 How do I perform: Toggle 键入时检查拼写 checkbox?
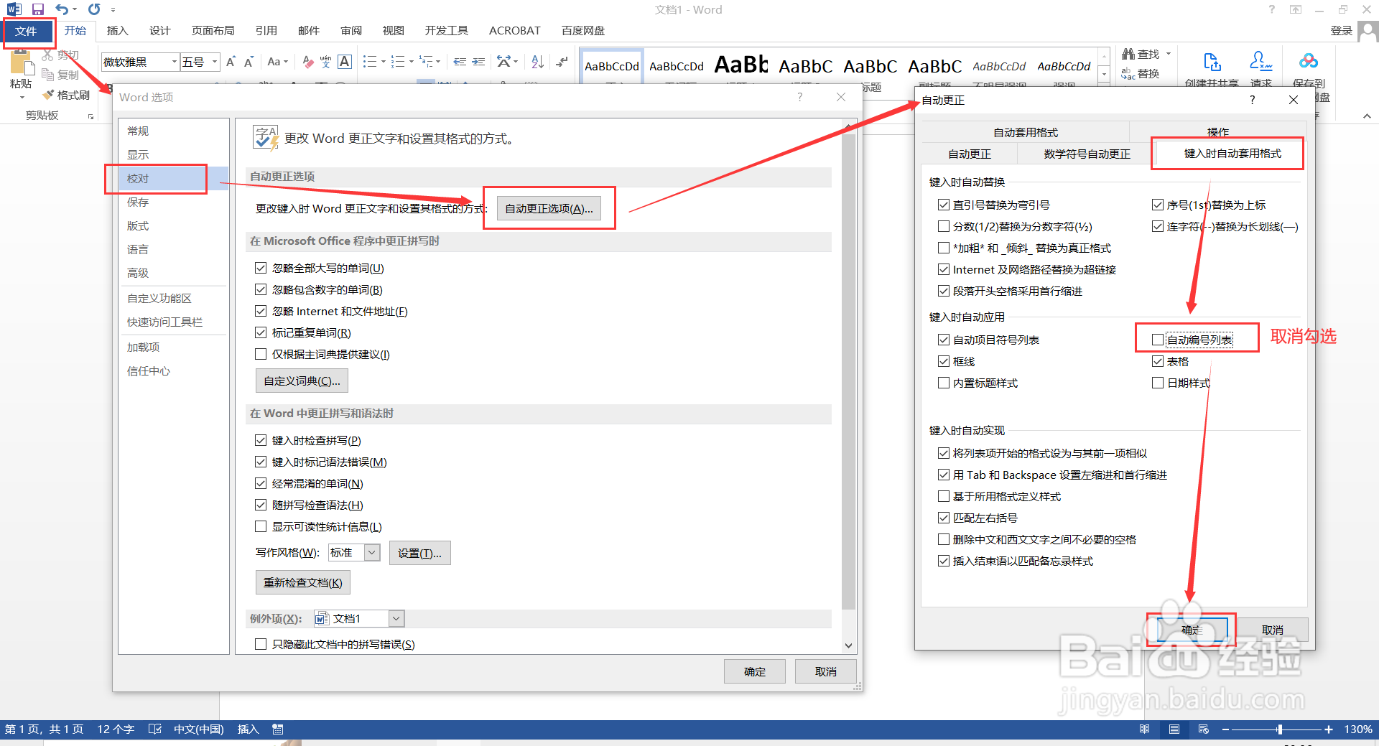(261, 440)
